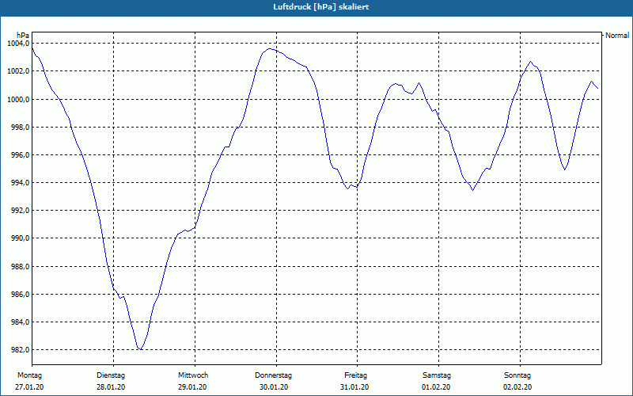This screenshot has width=633, height=396.
Task: Click the '992,0' axis value
Action: click(21, 211)
